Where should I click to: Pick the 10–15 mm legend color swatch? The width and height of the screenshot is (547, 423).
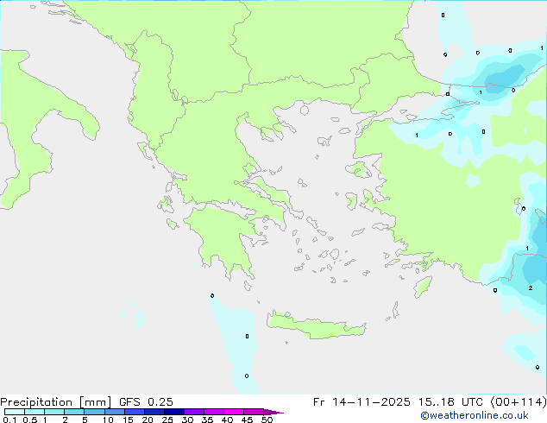114,412
